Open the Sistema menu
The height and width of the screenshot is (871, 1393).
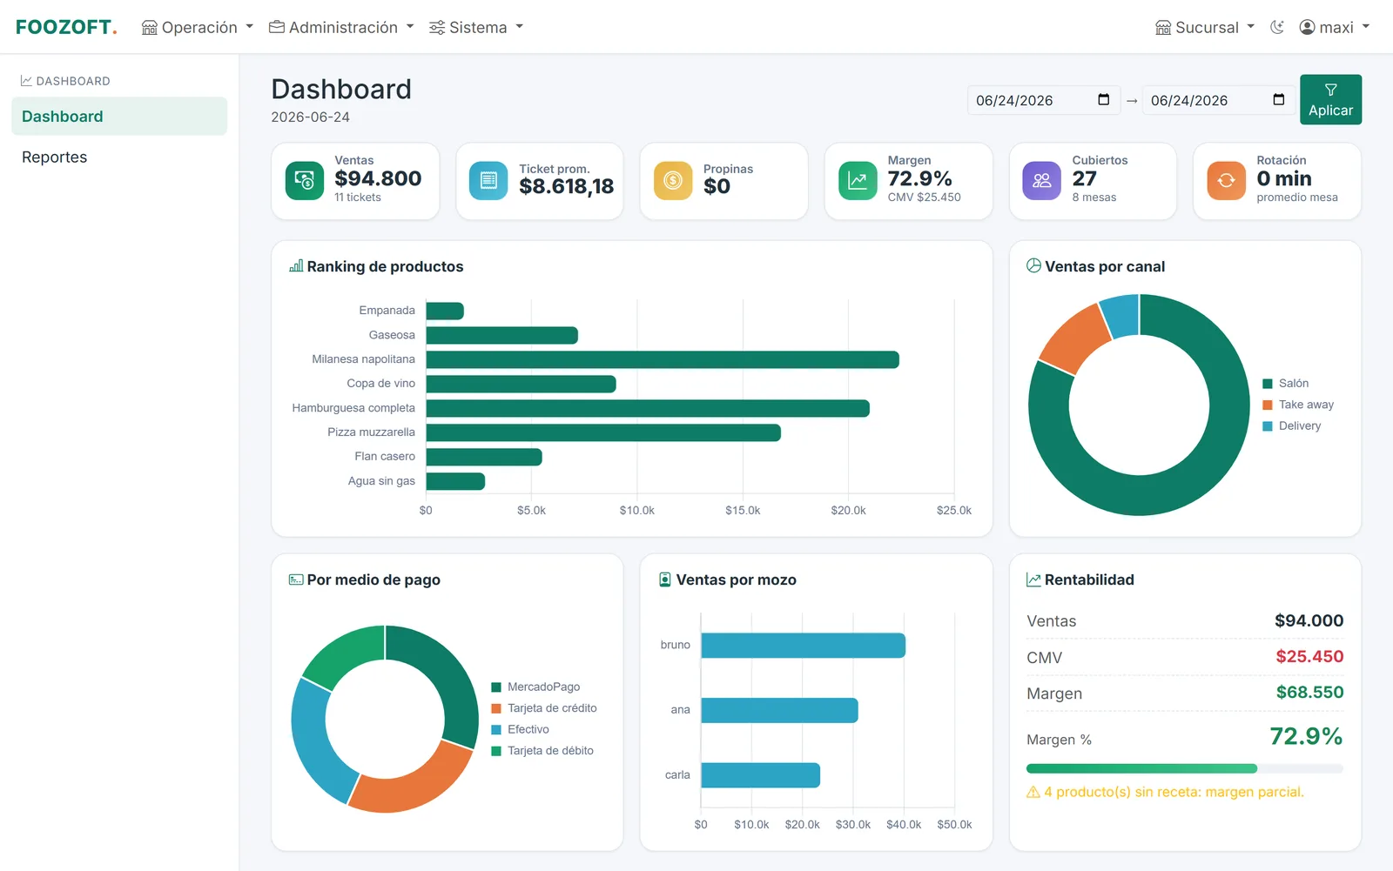(x=476, y=27)
